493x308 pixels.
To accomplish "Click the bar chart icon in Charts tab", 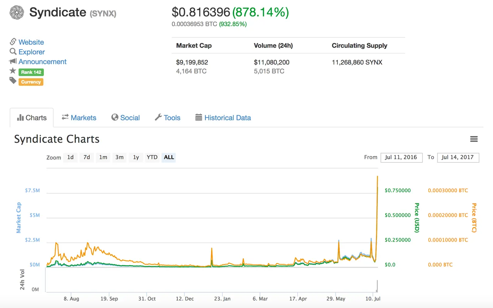I will coord(20,118).
